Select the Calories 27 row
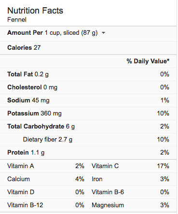Image resolution: width=178 pixels, height=214 pixels. click(x=88, y=48)
